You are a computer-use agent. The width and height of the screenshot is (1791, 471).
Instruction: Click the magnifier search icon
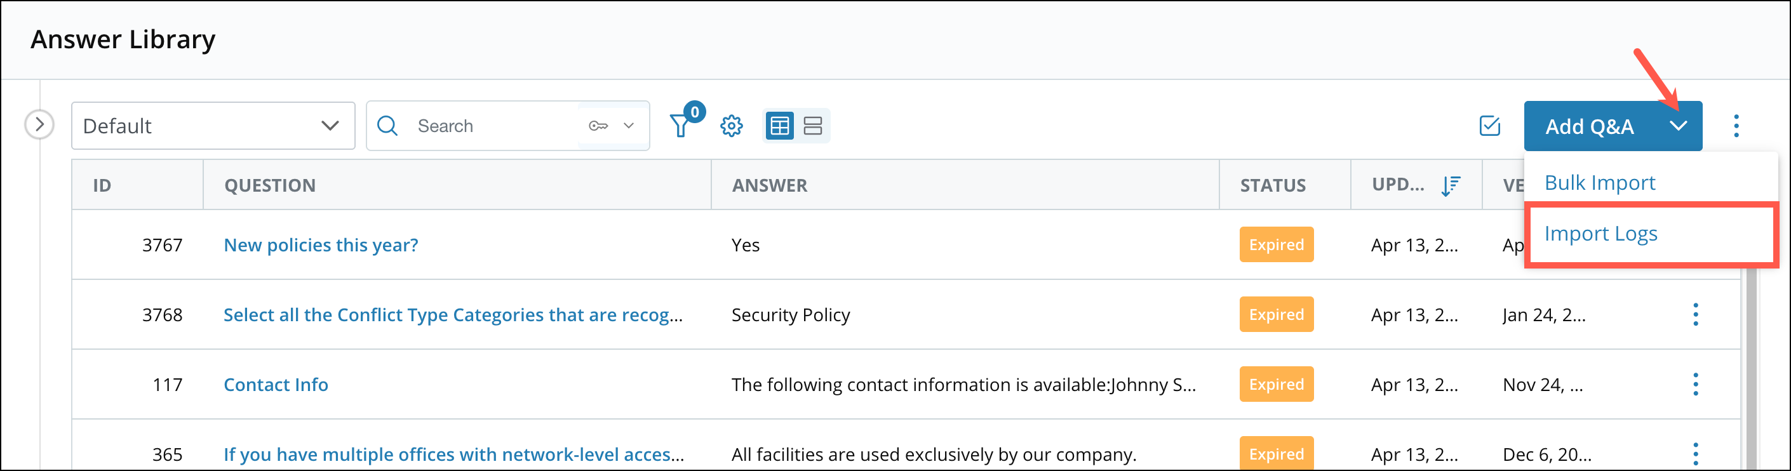coord(387,126)
